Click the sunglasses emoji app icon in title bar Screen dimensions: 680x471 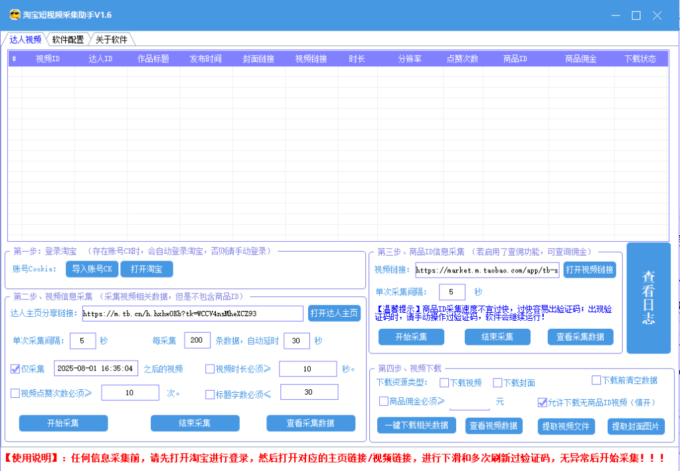(15, 14)
